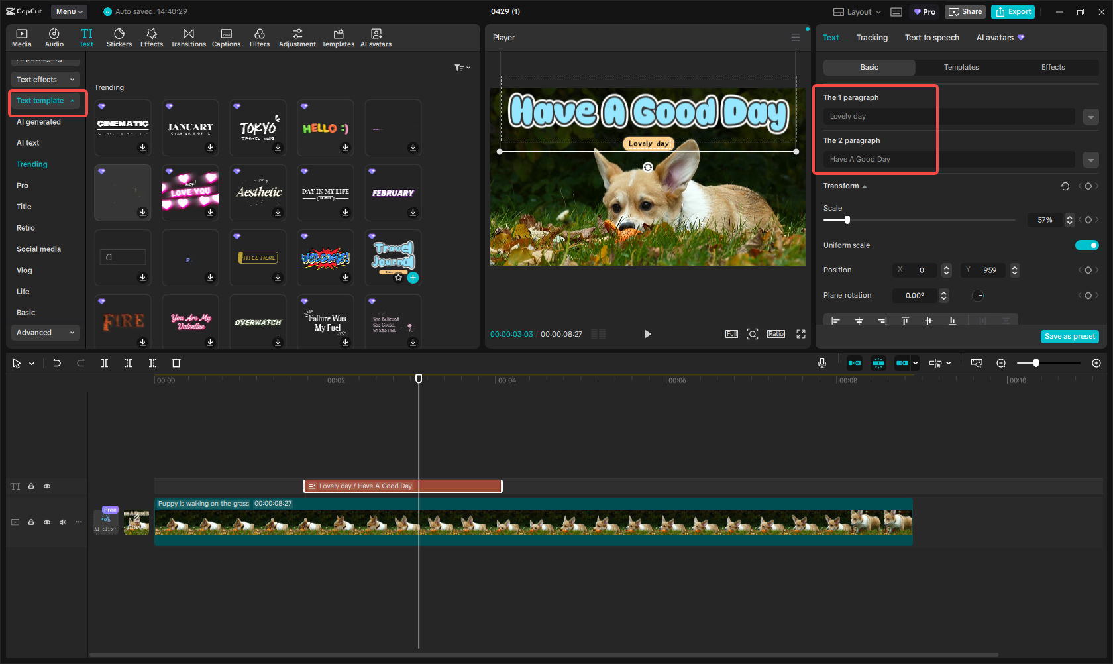Screen dimensions: 1113x664
Task: Expand the Advanced category in sidebar
Action: coord(45,333)
